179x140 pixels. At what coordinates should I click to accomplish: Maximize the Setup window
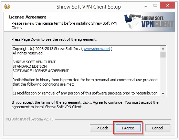point(155,5)
